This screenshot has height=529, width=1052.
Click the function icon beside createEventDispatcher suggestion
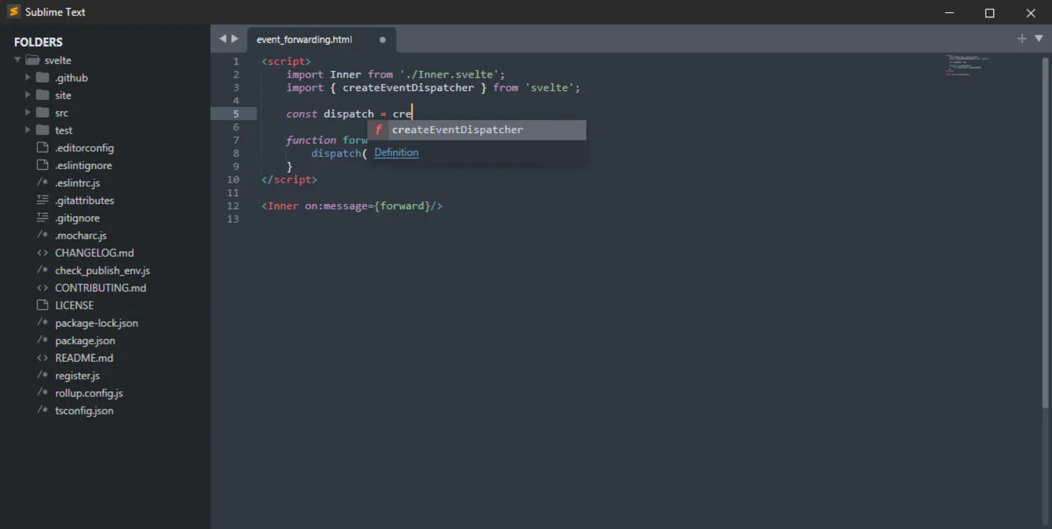[x=378, y=130]
